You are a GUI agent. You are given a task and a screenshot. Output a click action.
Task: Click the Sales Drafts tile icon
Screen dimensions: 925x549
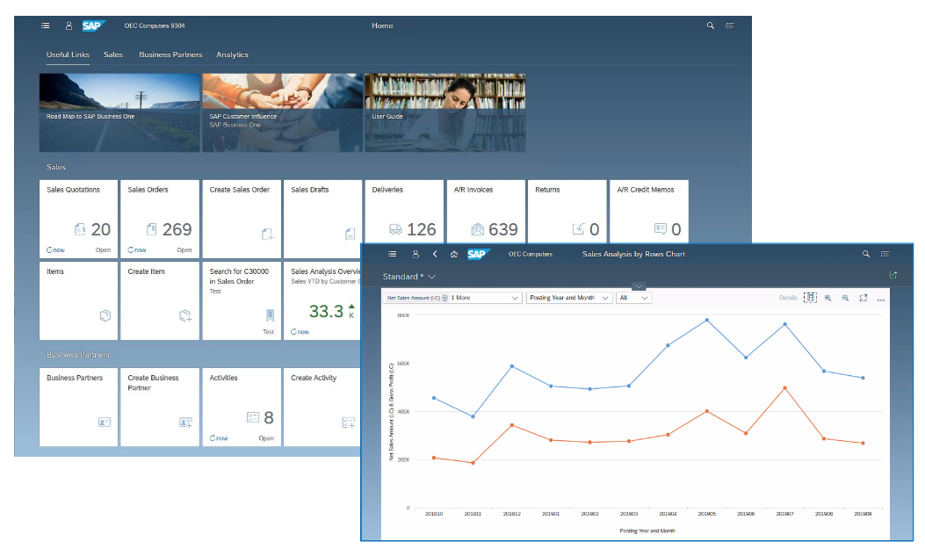pos(350,235)
